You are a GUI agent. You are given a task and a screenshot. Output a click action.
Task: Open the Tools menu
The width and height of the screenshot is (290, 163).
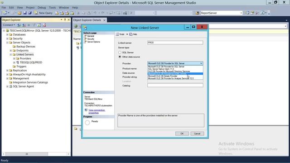click(53, 8)
